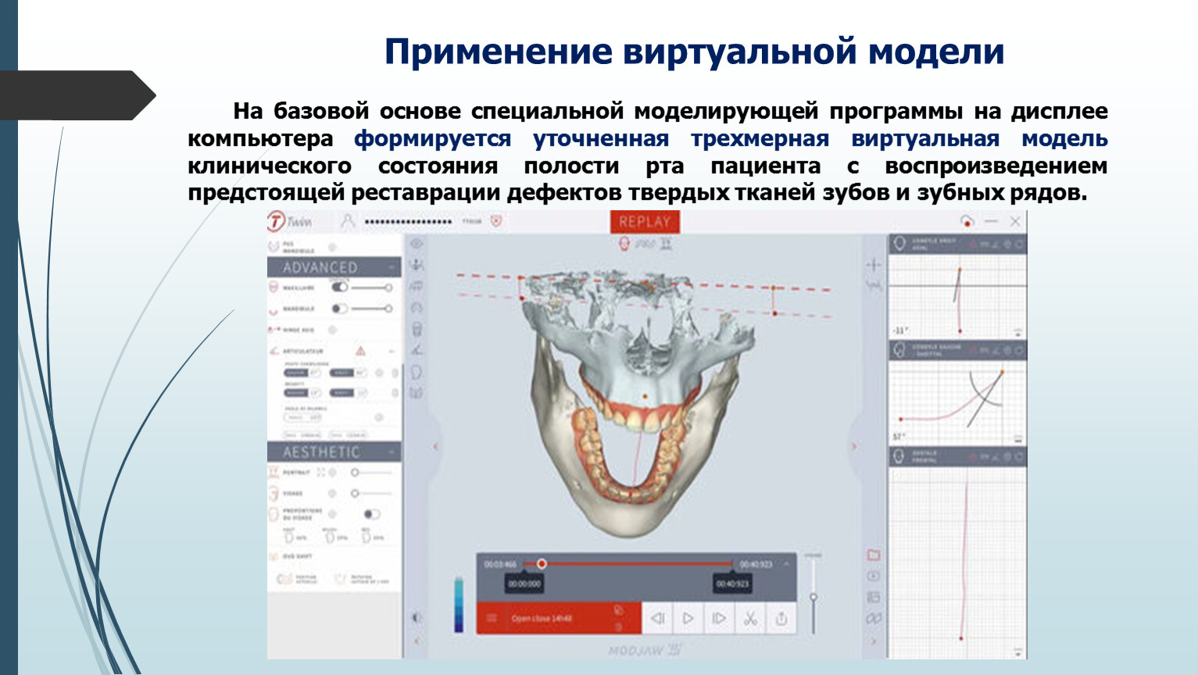Step to the previous frame
Image resolution: width=1198 pixels, height=675 pixels.
click(x=657, y=619)
